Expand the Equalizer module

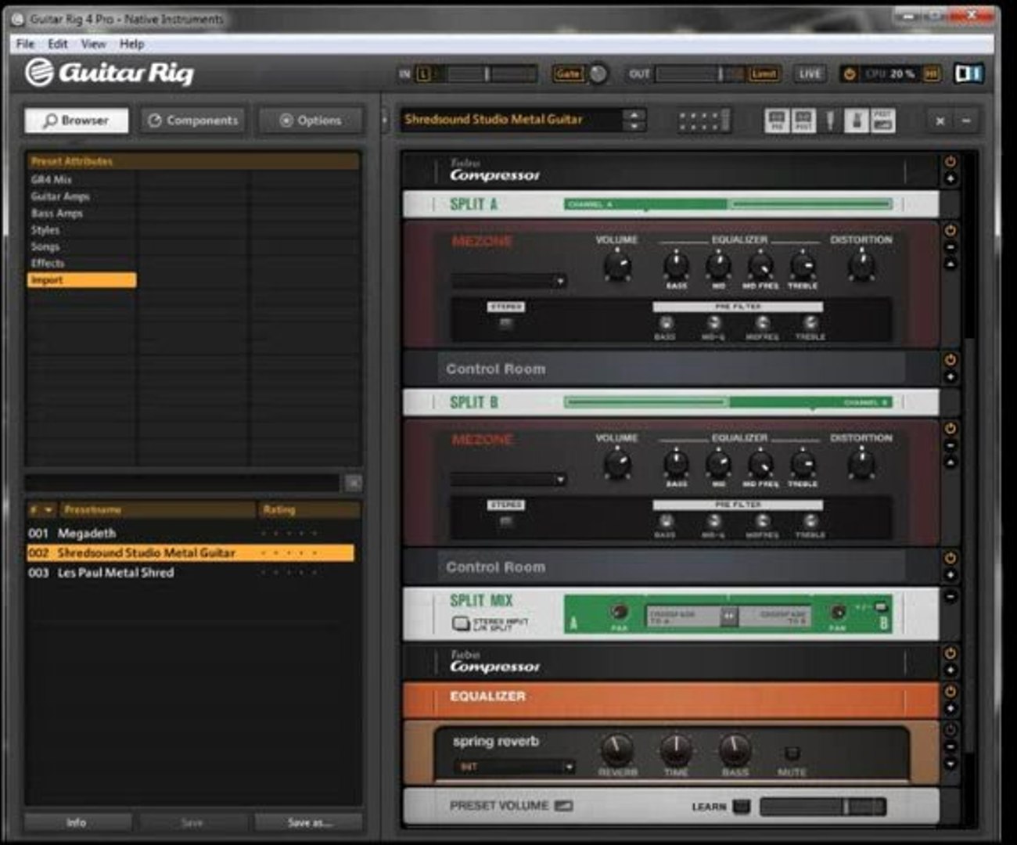pyautogui.click(x=951, y=709)
